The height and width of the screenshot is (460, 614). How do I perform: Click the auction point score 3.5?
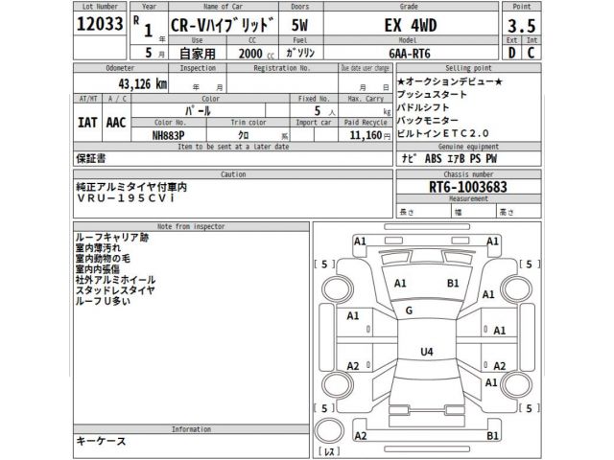(x=522, y=26)
